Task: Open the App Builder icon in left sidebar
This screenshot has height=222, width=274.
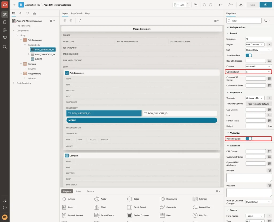Action: point(5,15)
